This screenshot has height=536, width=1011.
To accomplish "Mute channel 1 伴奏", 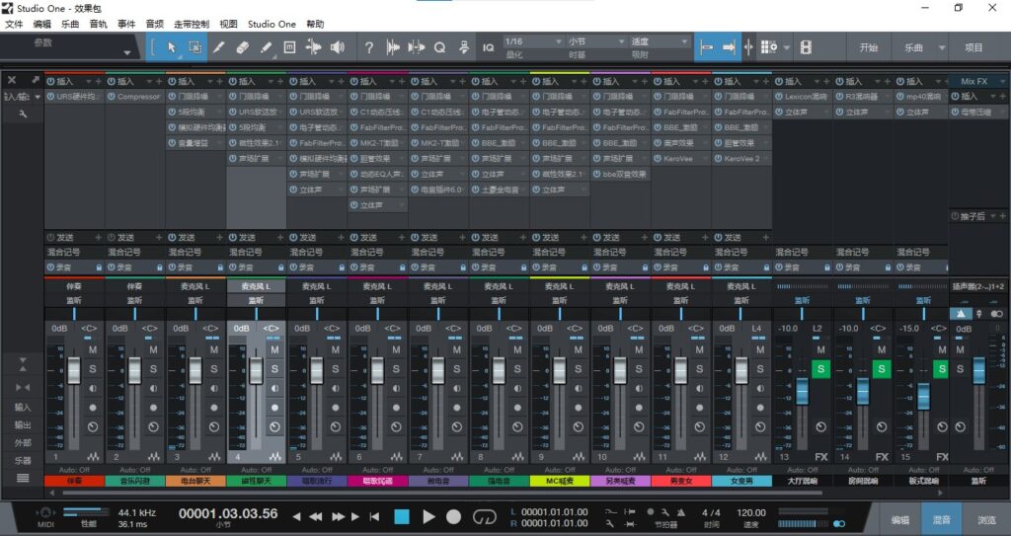I will 93,350.
